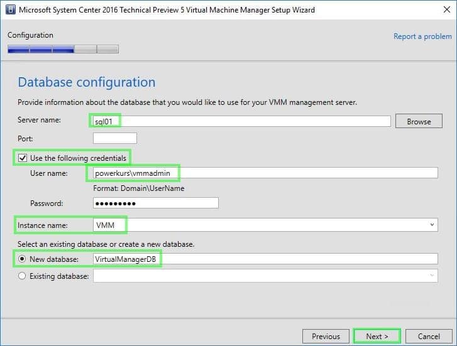Click the VirtualManagerDB database name field
Viewport: 457px width, 346px height.
(x=265, y=259)
